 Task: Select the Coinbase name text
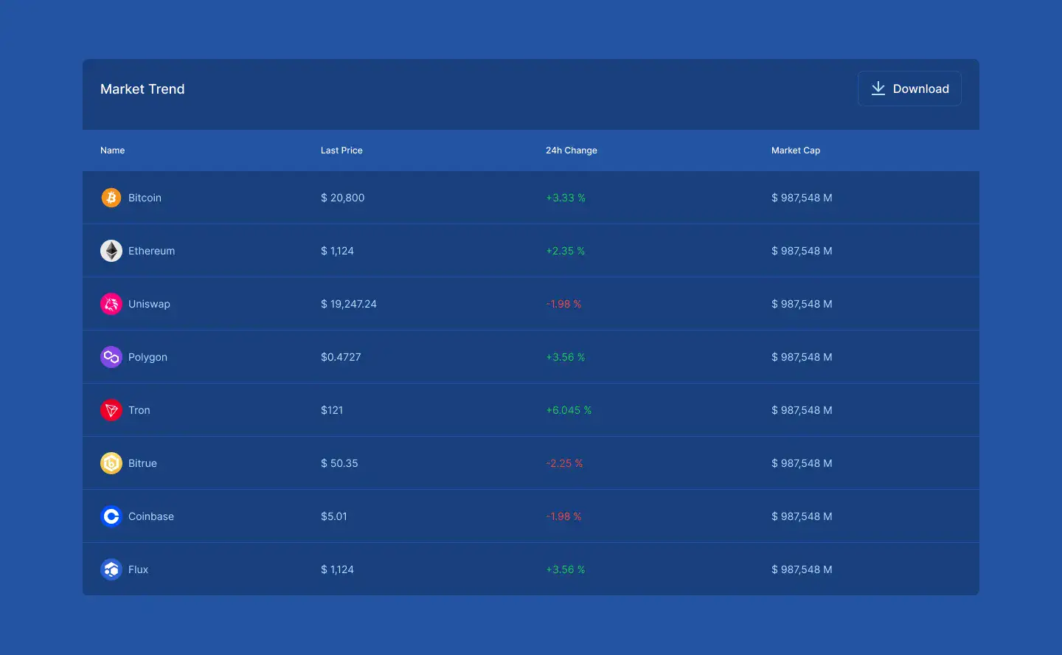(x=151, y=516)
